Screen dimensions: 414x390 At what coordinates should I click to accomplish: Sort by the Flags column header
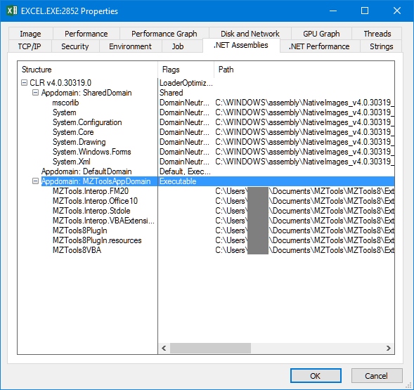tap(186, 70)
